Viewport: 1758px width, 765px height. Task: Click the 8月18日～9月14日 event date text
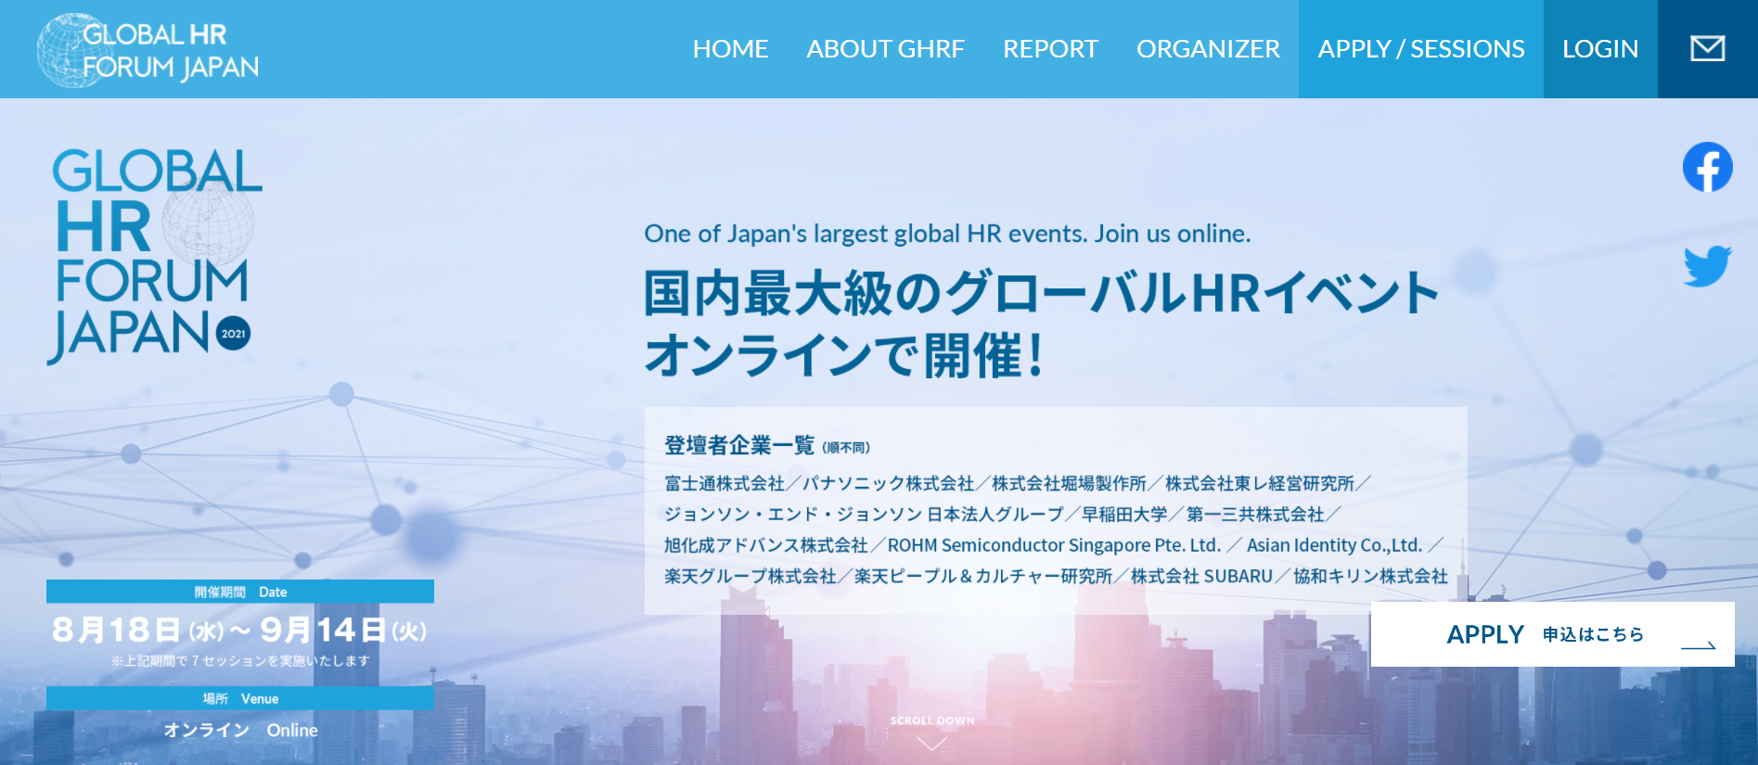[239, 631]
